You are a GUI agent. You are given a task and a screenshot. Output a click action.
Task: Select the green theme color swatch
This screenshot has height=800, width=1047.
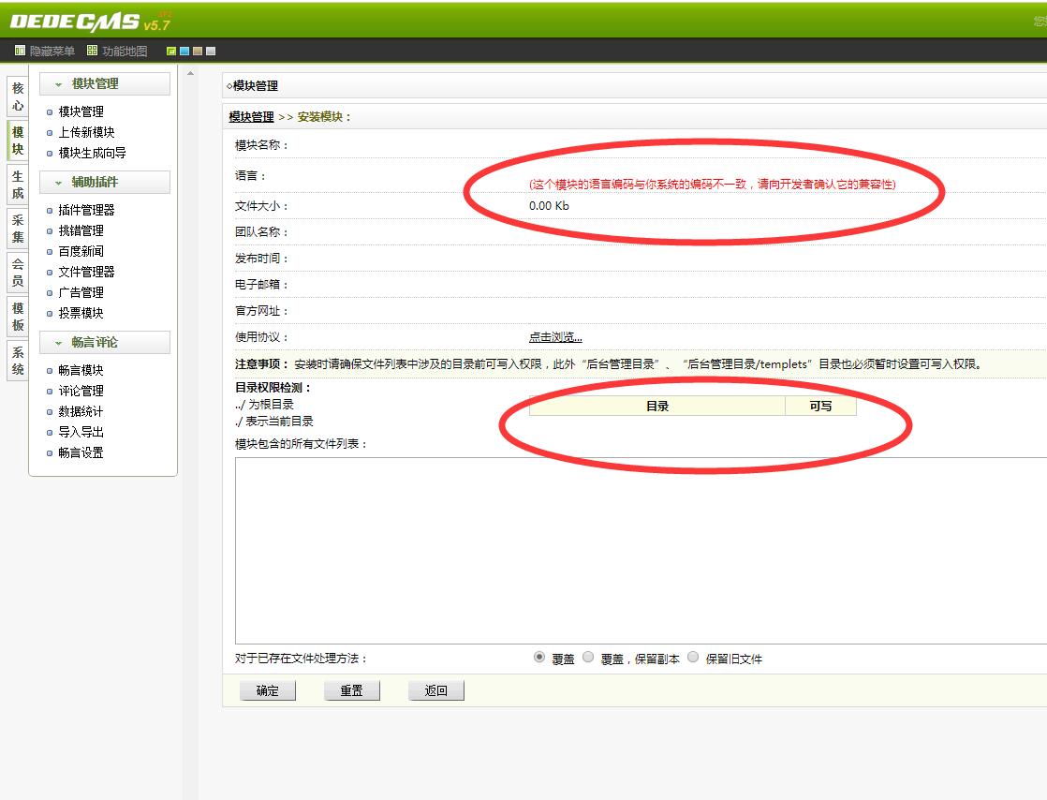point(171,51)
